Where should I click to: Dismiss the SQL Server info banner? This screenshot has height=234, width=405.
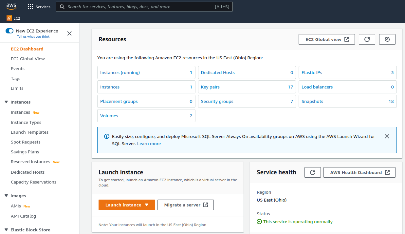(x=387, y=136)
